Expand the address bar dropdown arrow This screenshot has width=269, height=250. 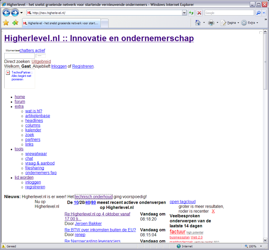[x=184, y=13]
